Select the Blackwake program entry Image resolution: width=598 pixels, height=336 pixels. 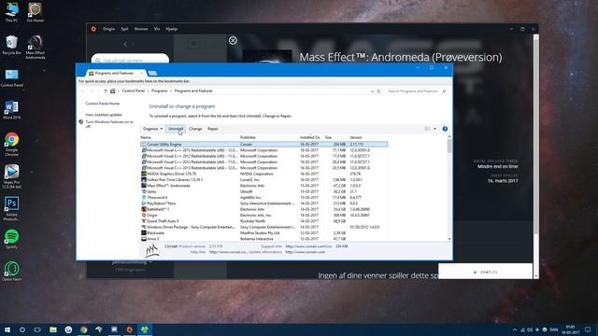click(x=263, y=232)
